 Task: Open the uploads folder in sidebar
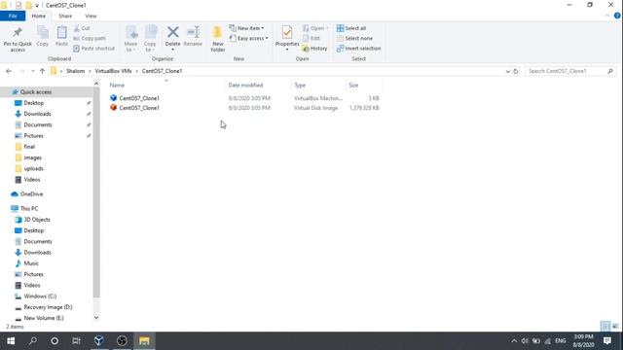click(33, 168)
